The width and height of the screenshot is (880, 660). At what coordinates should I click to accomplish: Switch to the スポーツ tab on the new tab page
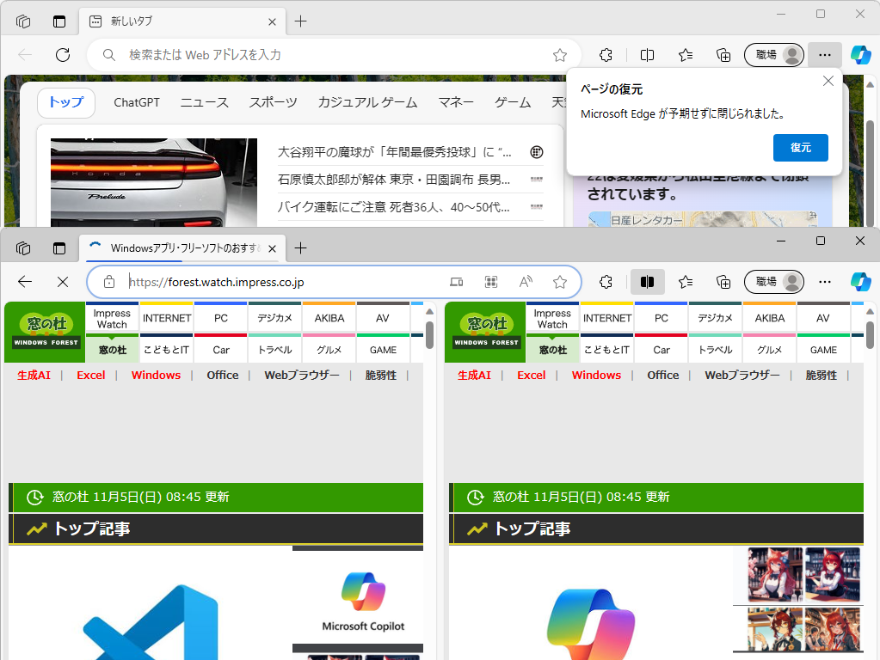click(273, 102)
